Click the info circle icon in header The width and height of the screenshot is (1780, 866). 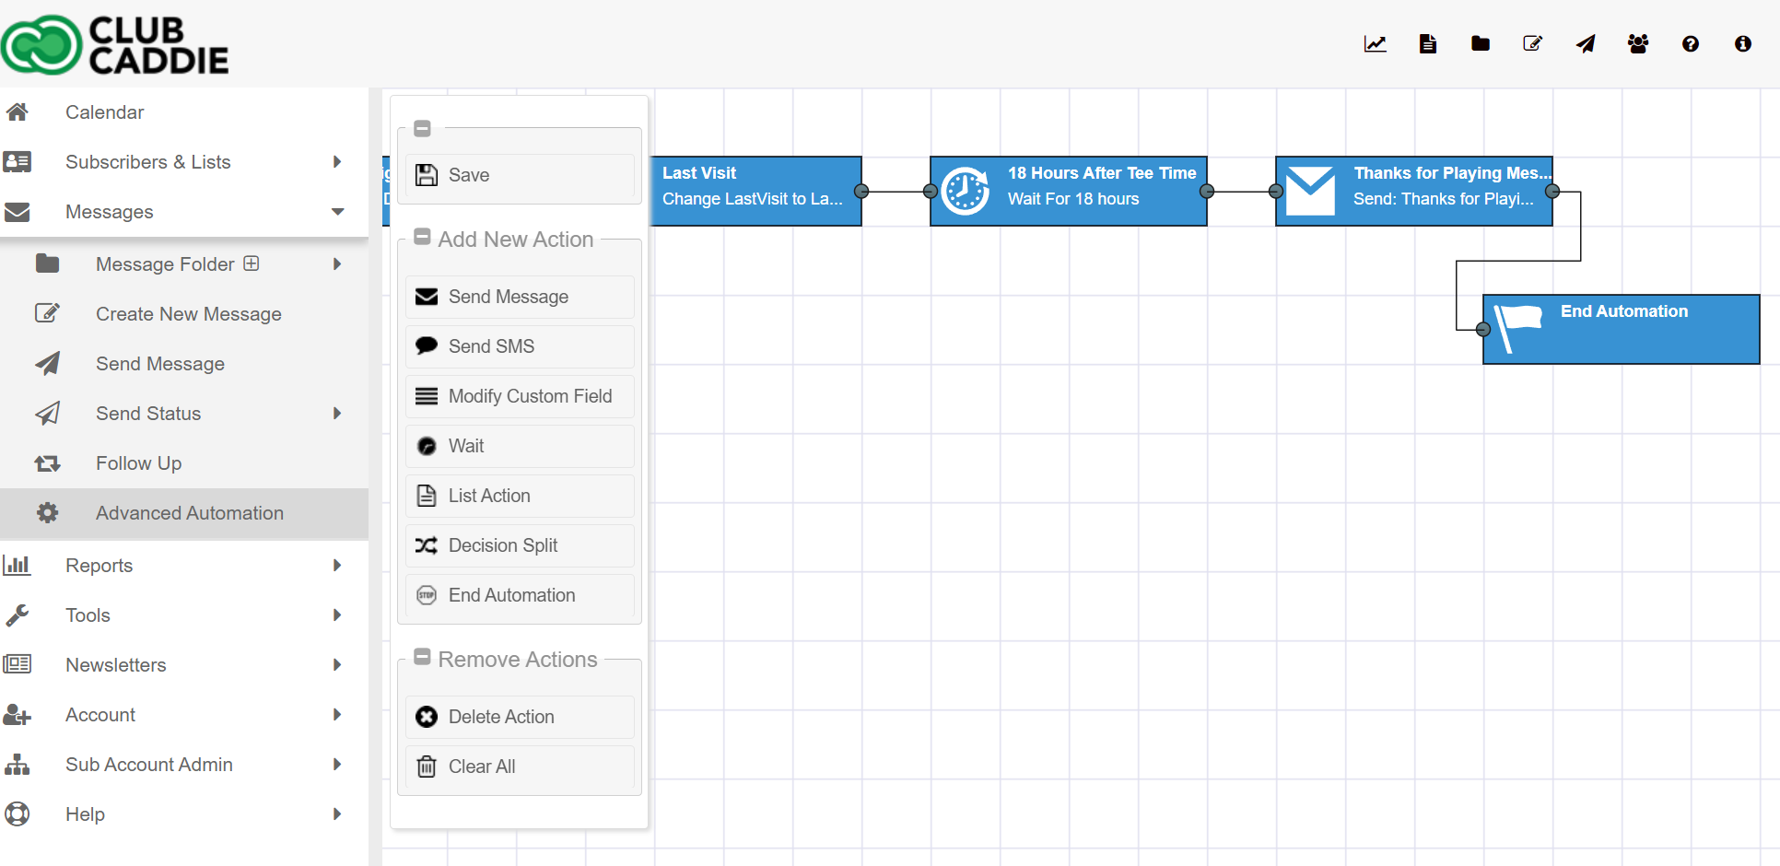point(1743,44)
